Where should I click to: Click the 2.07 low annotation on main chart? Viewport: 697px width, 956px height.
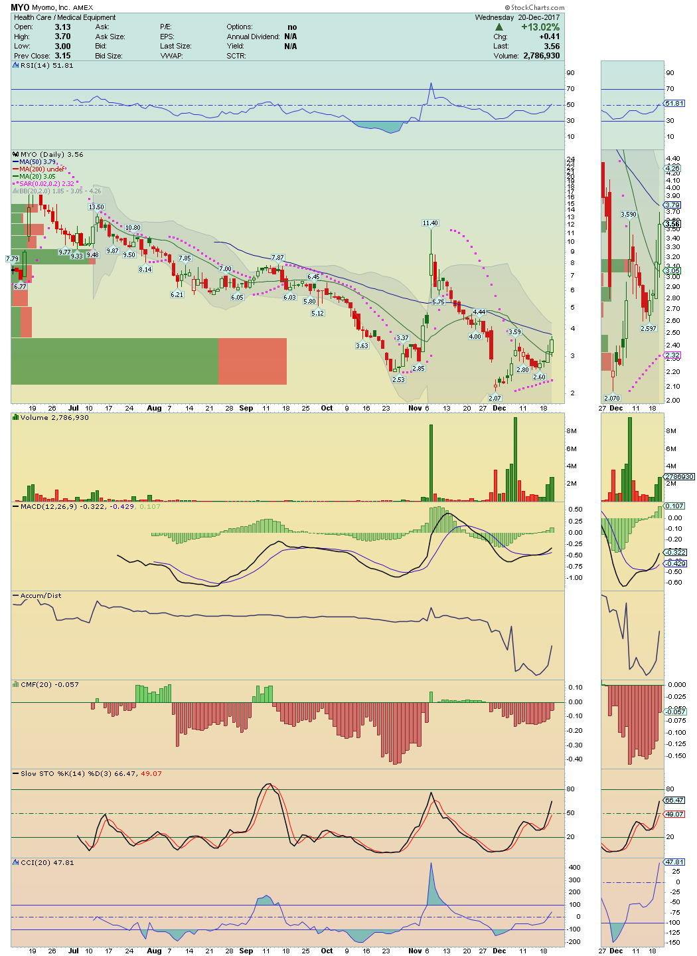click(x=495, y=398)
